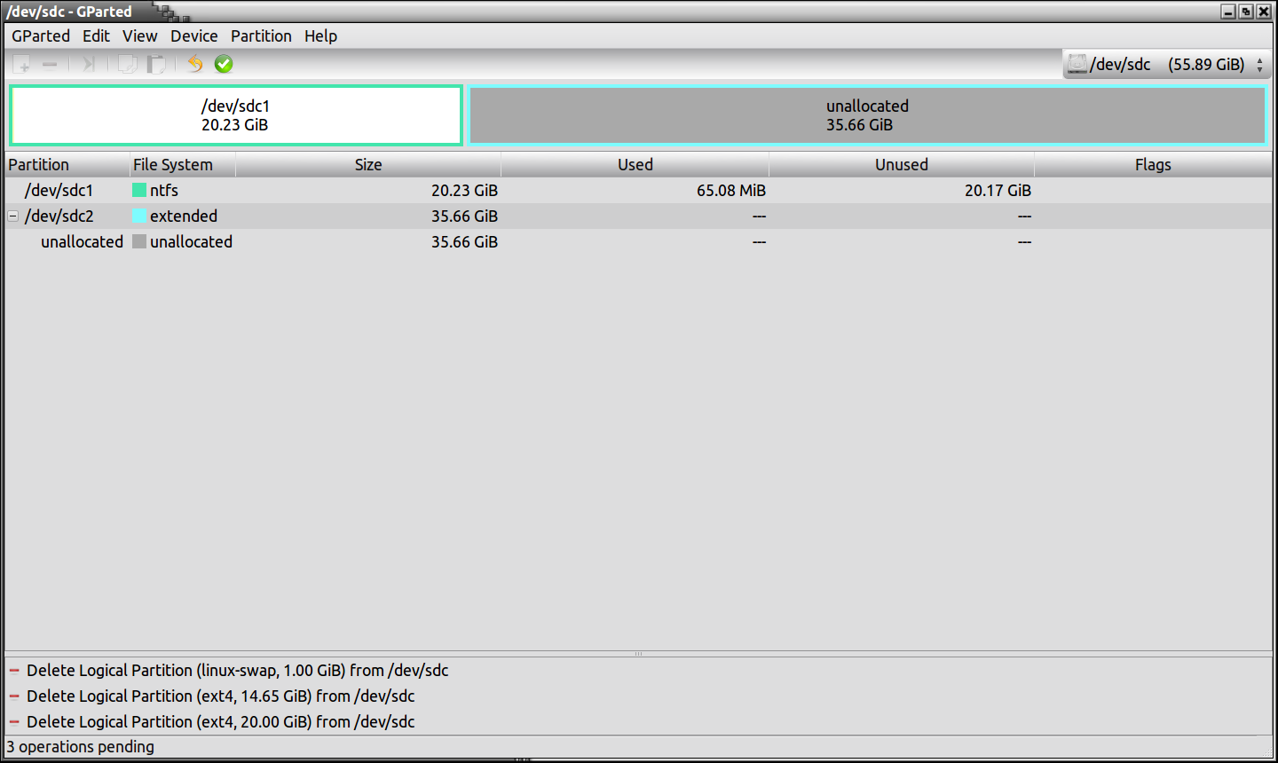Image resolution: width=1278 pixels, height=763 pixels.
Task: Click the File System column header
Action: (173, 164)
